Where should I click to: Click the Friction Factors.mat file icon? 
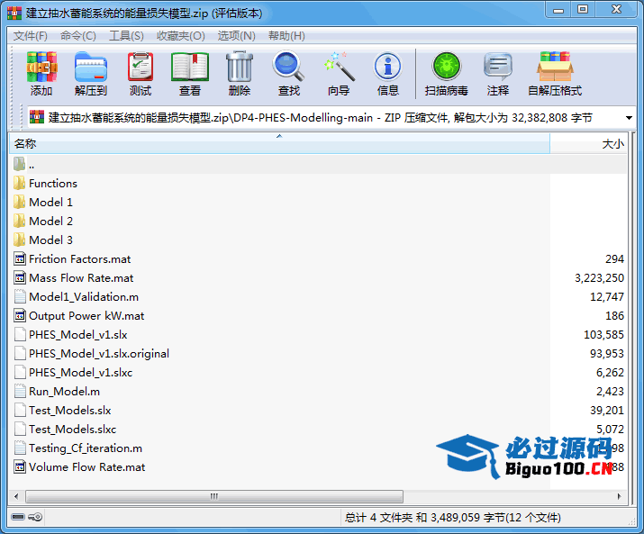(20, 258)
